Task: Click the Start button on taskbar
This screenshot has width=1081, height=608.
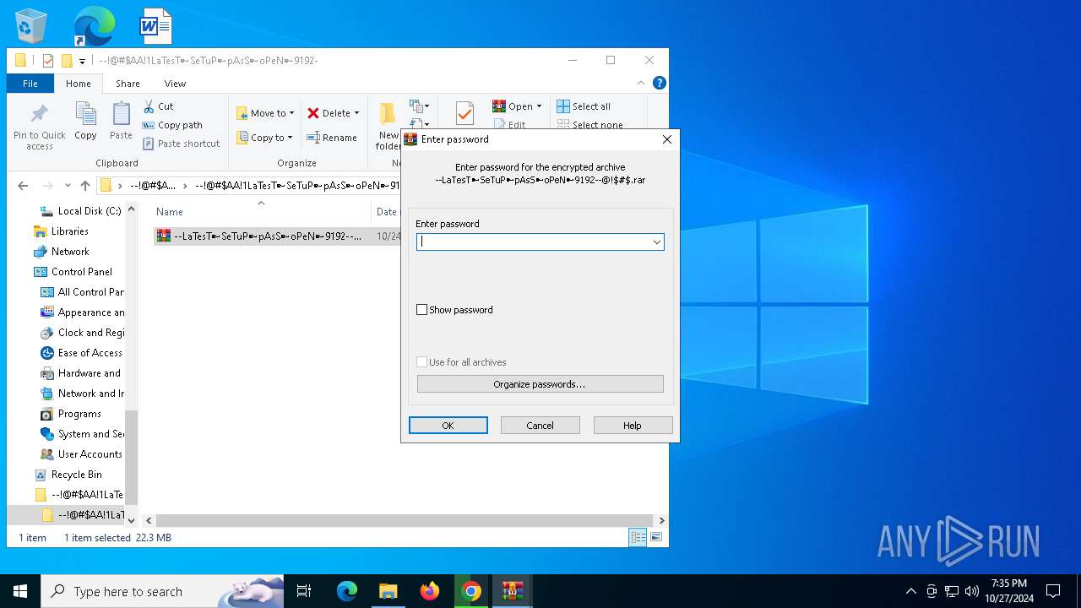Action: click(x=20, y=591)
